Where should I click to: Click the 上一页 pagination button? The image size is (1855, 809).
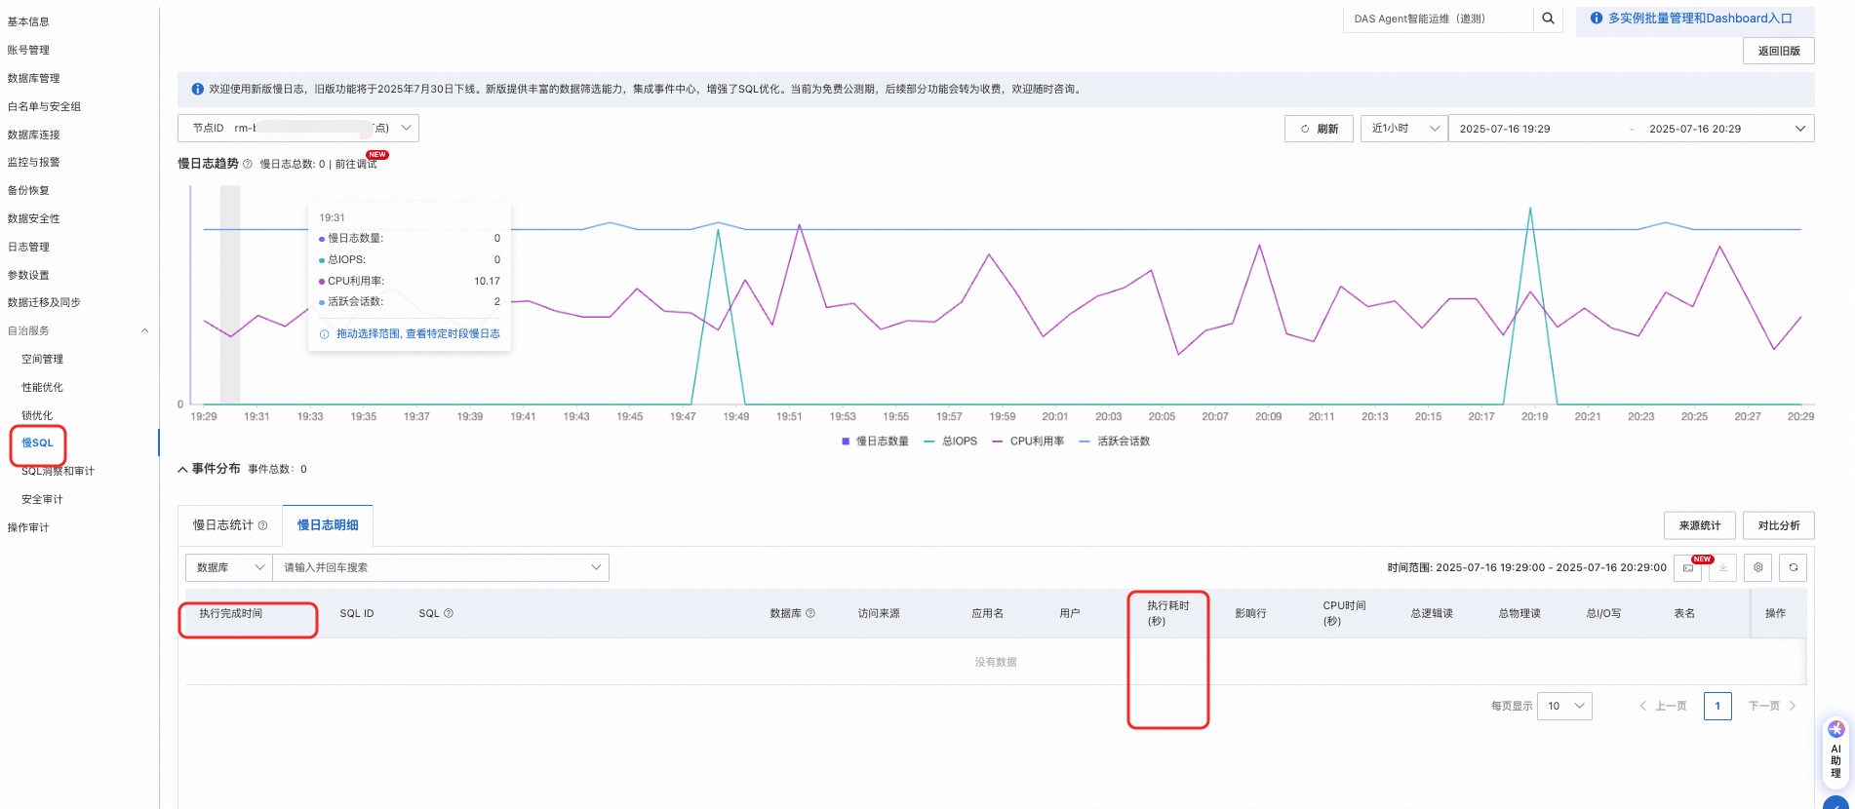tap(1663, 706)
